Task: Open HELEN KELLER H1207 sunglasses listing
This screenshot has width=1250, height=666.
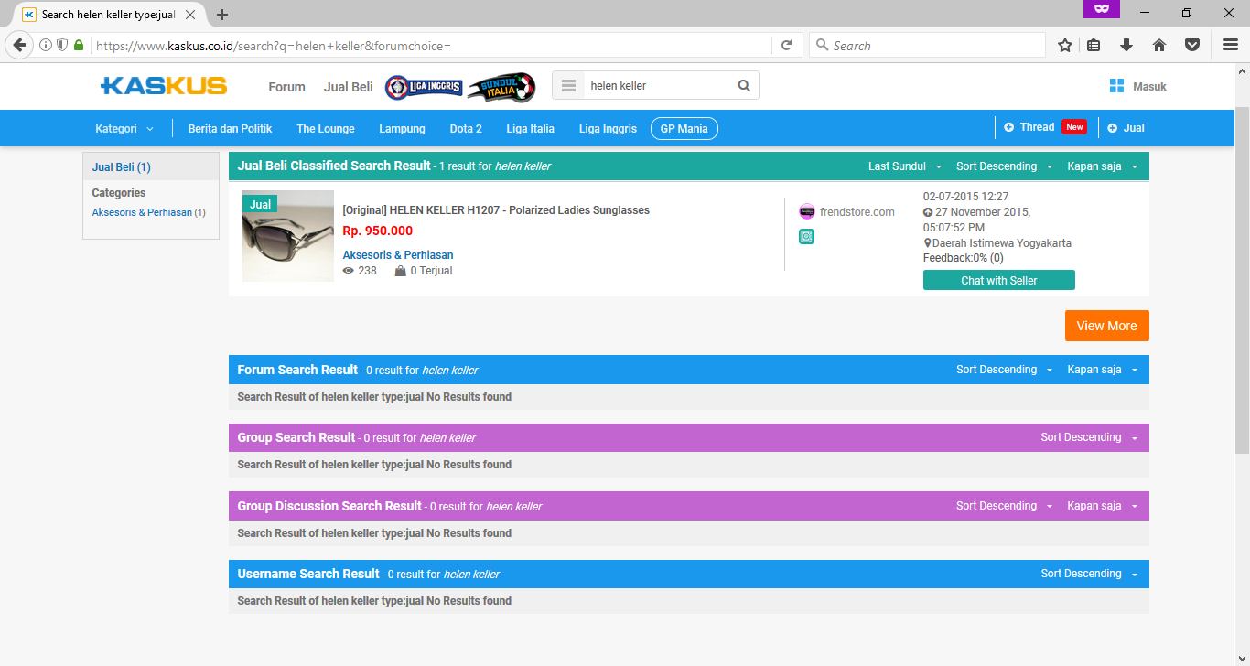Action: tap(496, 210)
